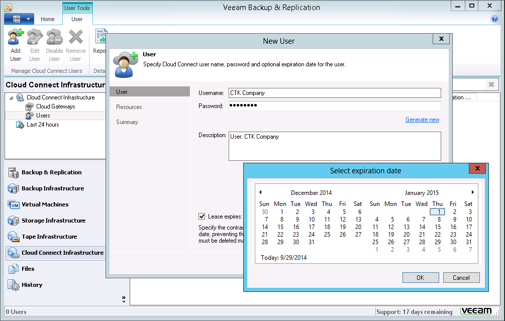
Task: Open History navigation pane
Action: pos(32,285)
